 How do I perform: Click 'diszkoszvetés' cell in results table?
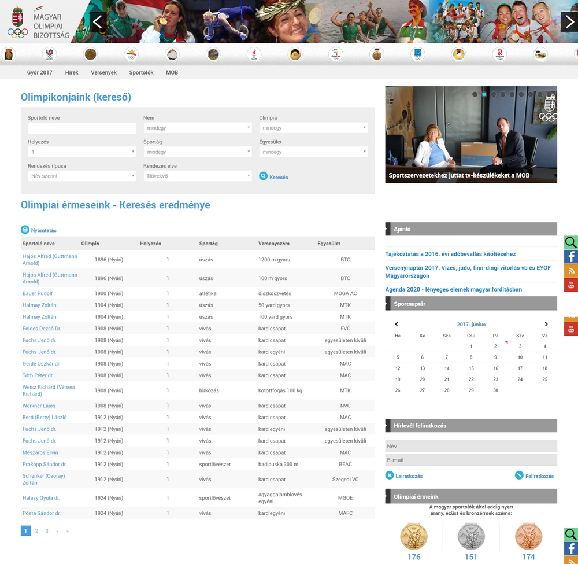click(x=275, y=294)
